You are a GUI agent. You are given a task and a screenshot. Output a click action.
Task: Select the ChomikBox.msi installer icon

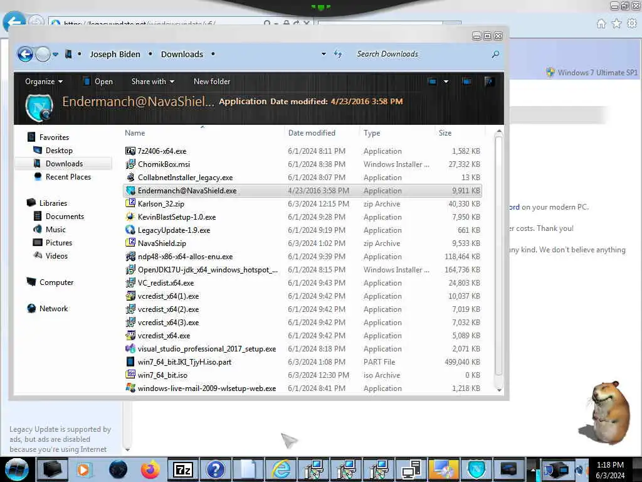130,164
